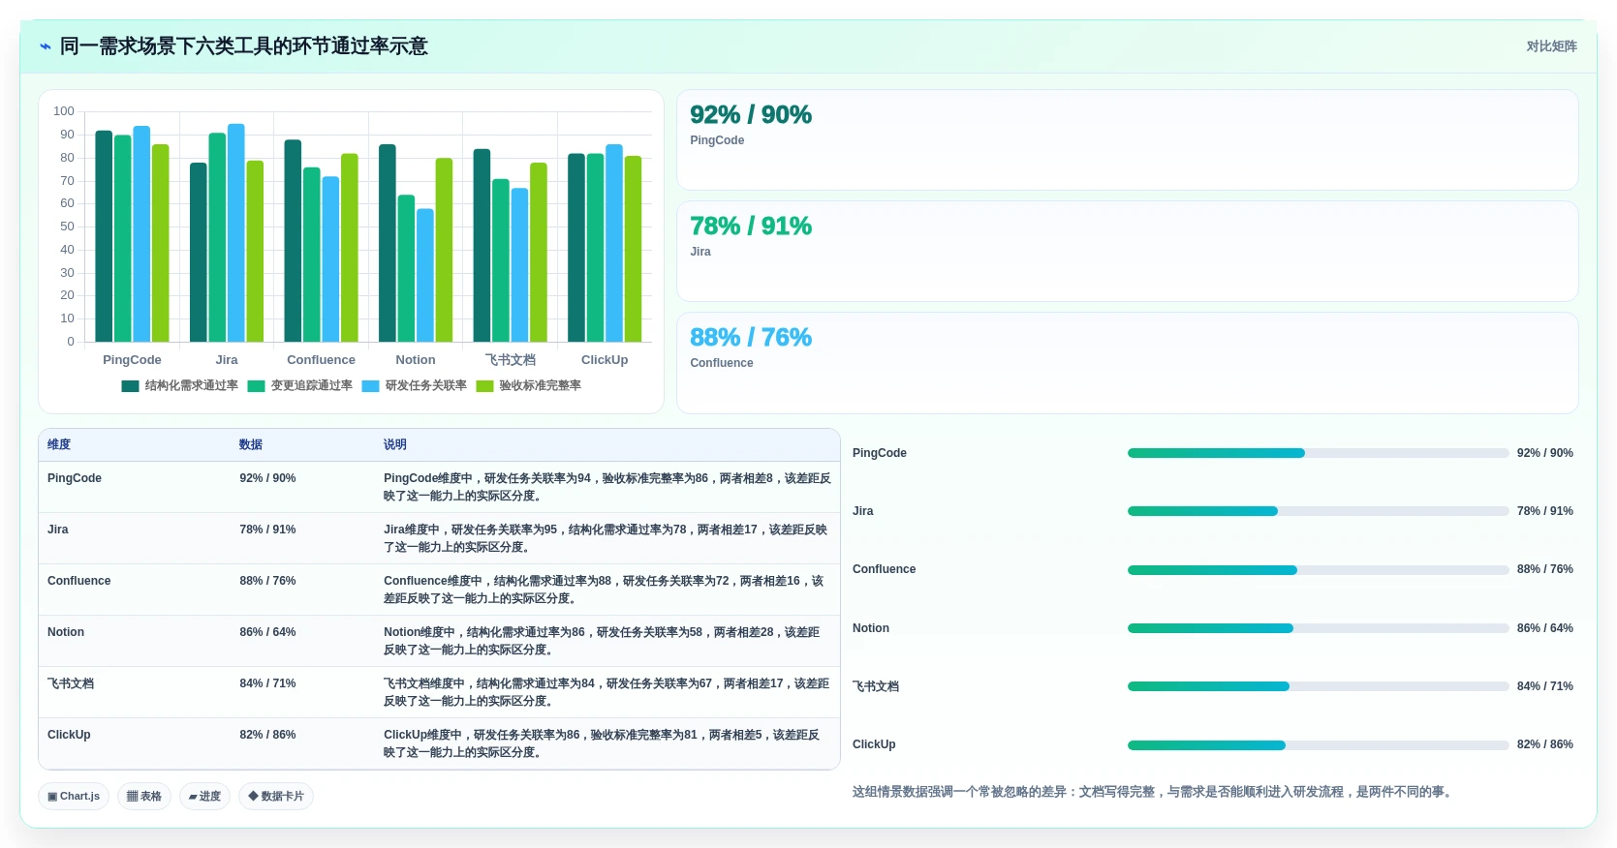Toggle the 研发任务关联率 legend swatch

click(x=370, y=386)
